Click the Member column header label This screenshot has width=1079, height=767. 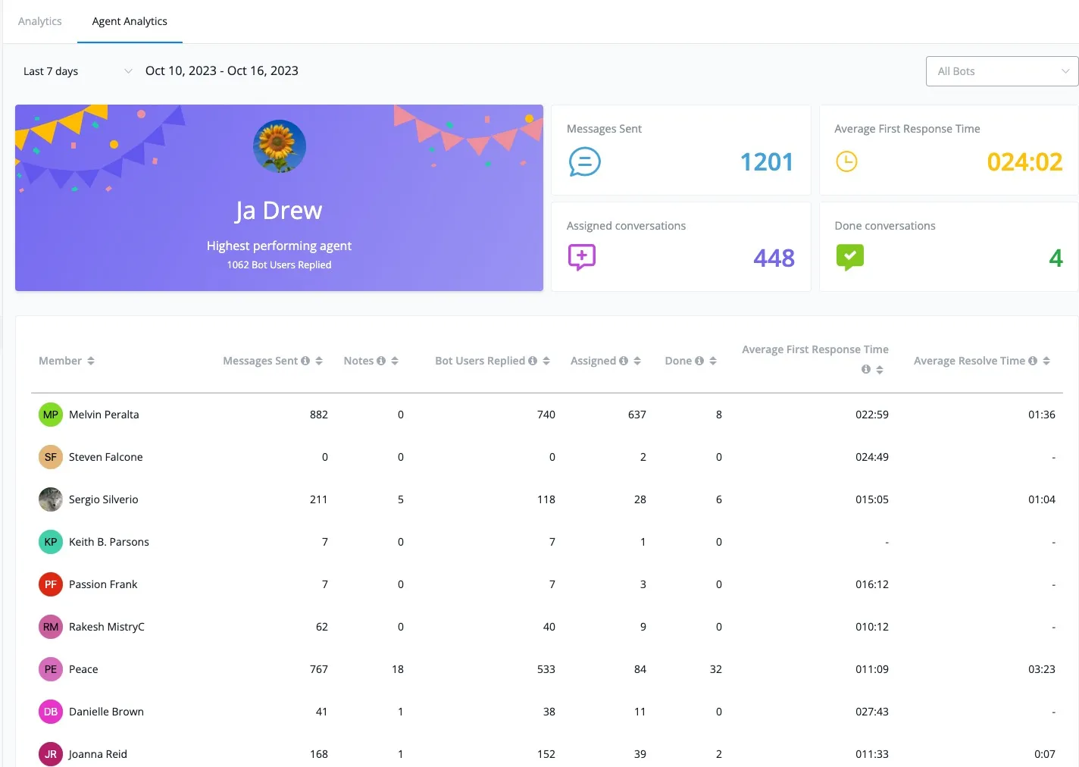(60, 361)
